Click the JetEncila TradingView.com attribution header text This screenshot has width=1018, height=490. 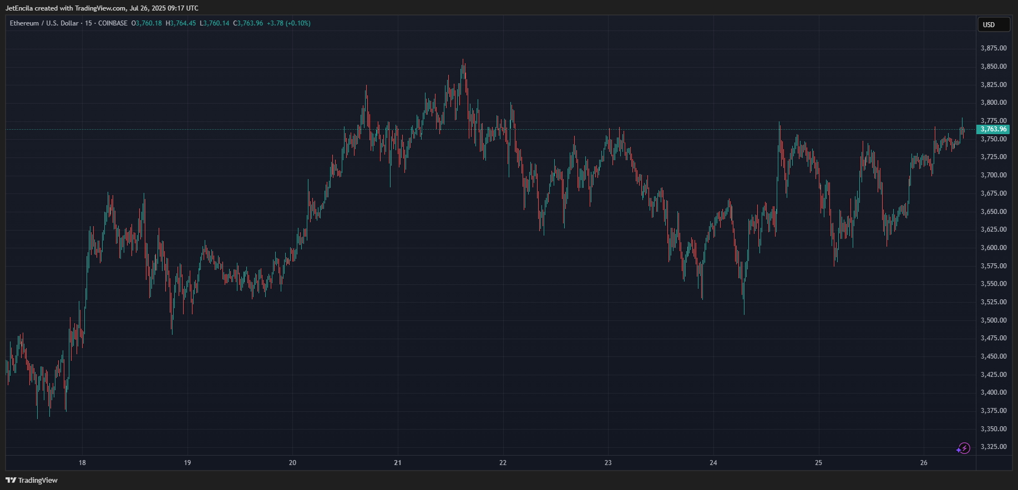pyautogui.click(x=102, y=8)
